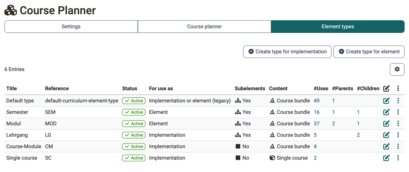The height and width of the screenshot is (172, 409).
Task: Sort by the Title column header
Action: [11, 88]
